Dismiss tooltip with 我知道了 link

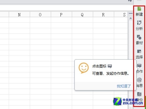pyautogui.click(x=124, y=86)
